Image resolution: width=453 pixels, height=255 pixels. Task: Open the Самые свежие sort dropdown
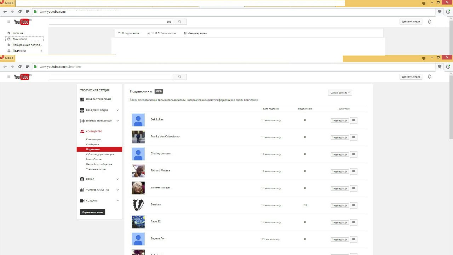point(340,93)
